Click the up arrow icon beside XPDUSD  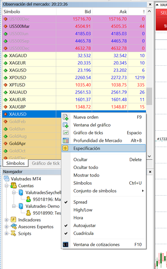point(6,77)
